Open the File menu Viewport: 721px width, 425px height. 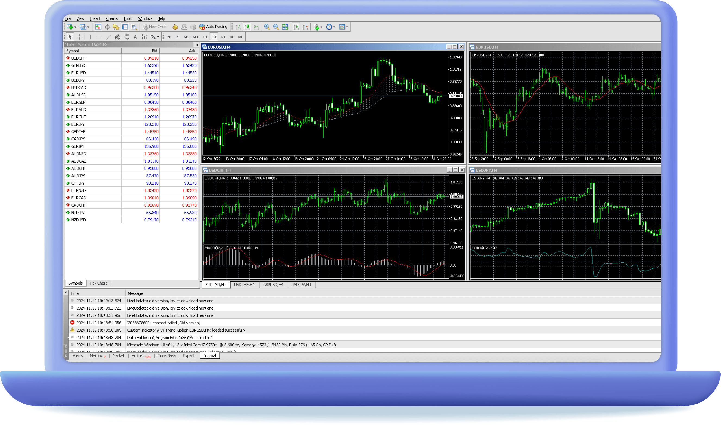click(68, 18)
